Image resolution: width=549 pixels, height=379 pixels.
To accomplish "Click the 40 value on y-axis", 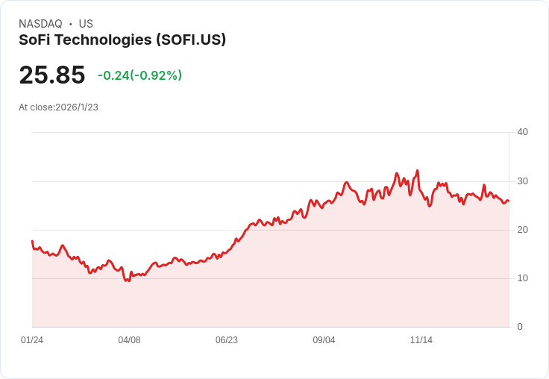I will click(522, 132).
